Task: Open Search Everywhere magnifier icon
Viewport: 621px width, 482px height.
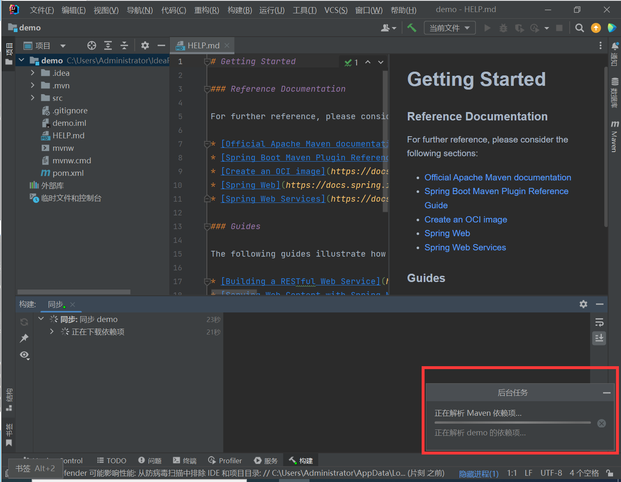Action: point(579,28)
